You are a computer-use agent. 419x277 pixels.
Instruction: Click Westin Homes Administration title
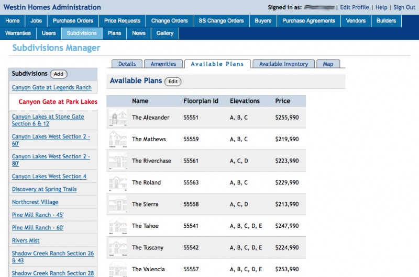pyautogui.click(x=52, y=7)
